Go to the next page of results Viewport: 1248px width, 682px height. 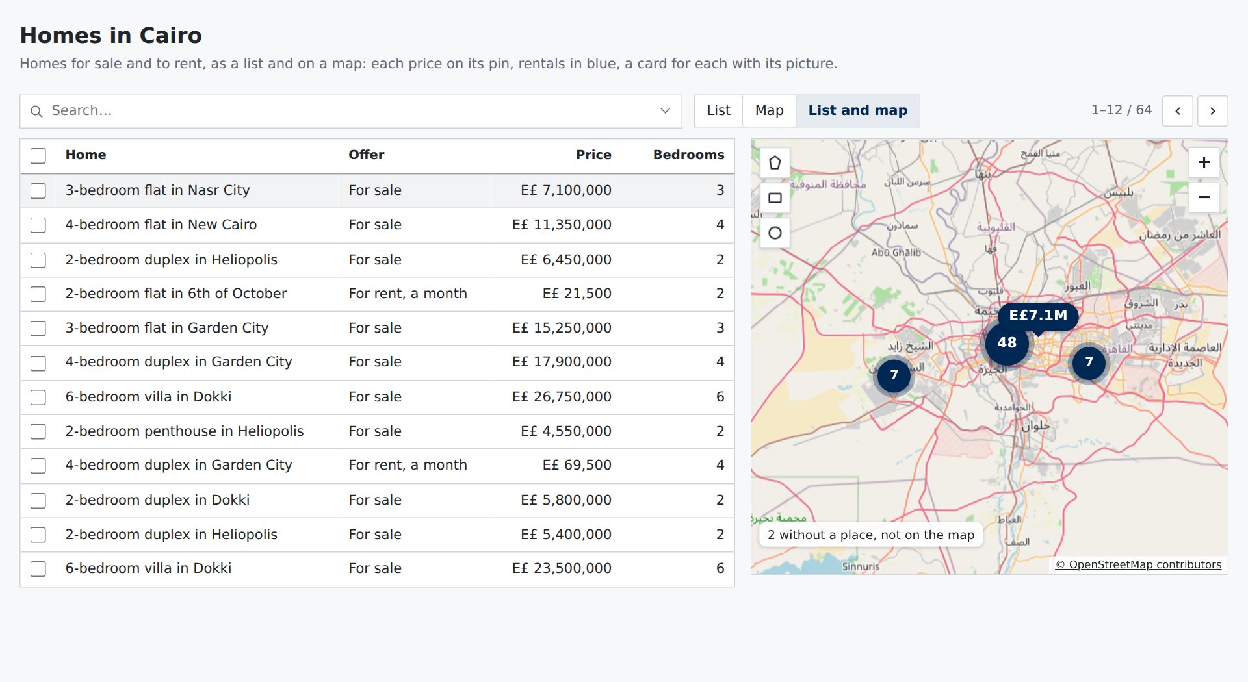pos(1212,111)
